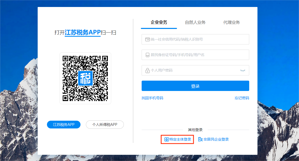This screenshot has height=161, width=299.
Task: Click the phone icon in the username field
Action: click(148, 55)
